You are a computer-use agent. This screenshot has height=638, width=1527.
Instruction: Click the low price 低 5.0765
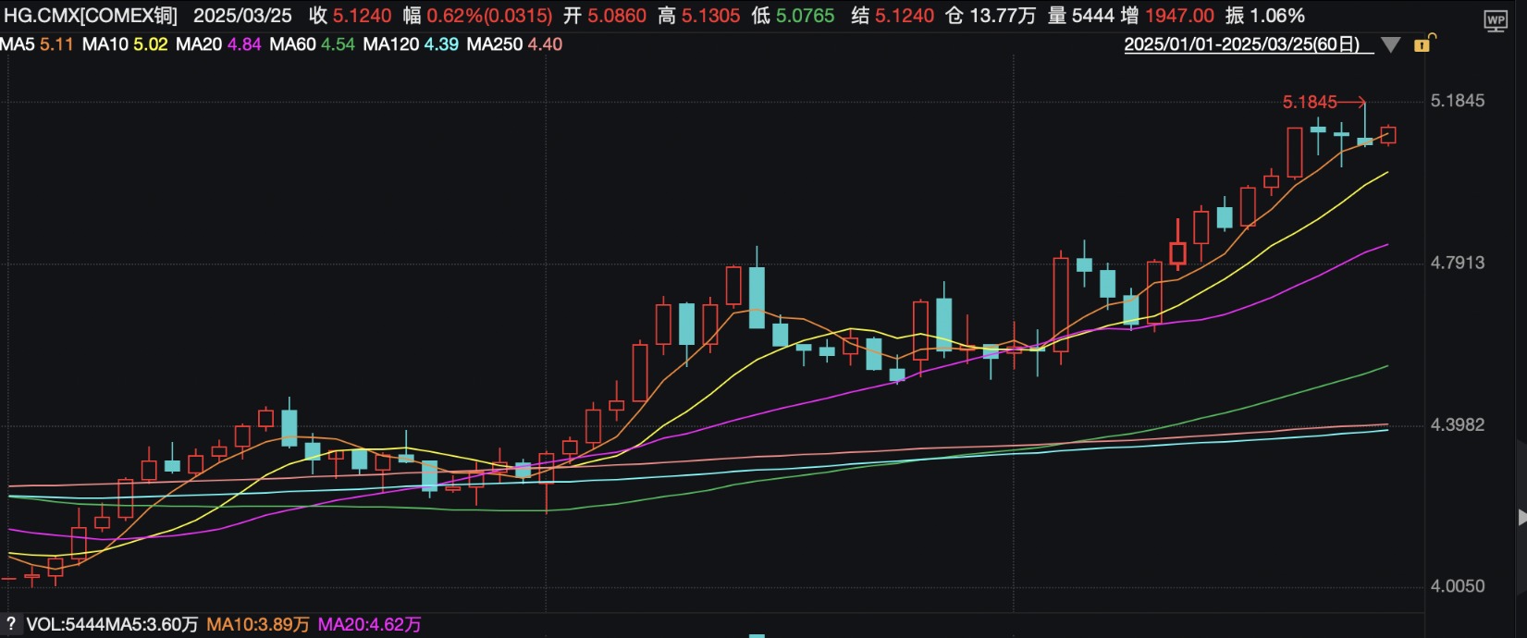793,16
